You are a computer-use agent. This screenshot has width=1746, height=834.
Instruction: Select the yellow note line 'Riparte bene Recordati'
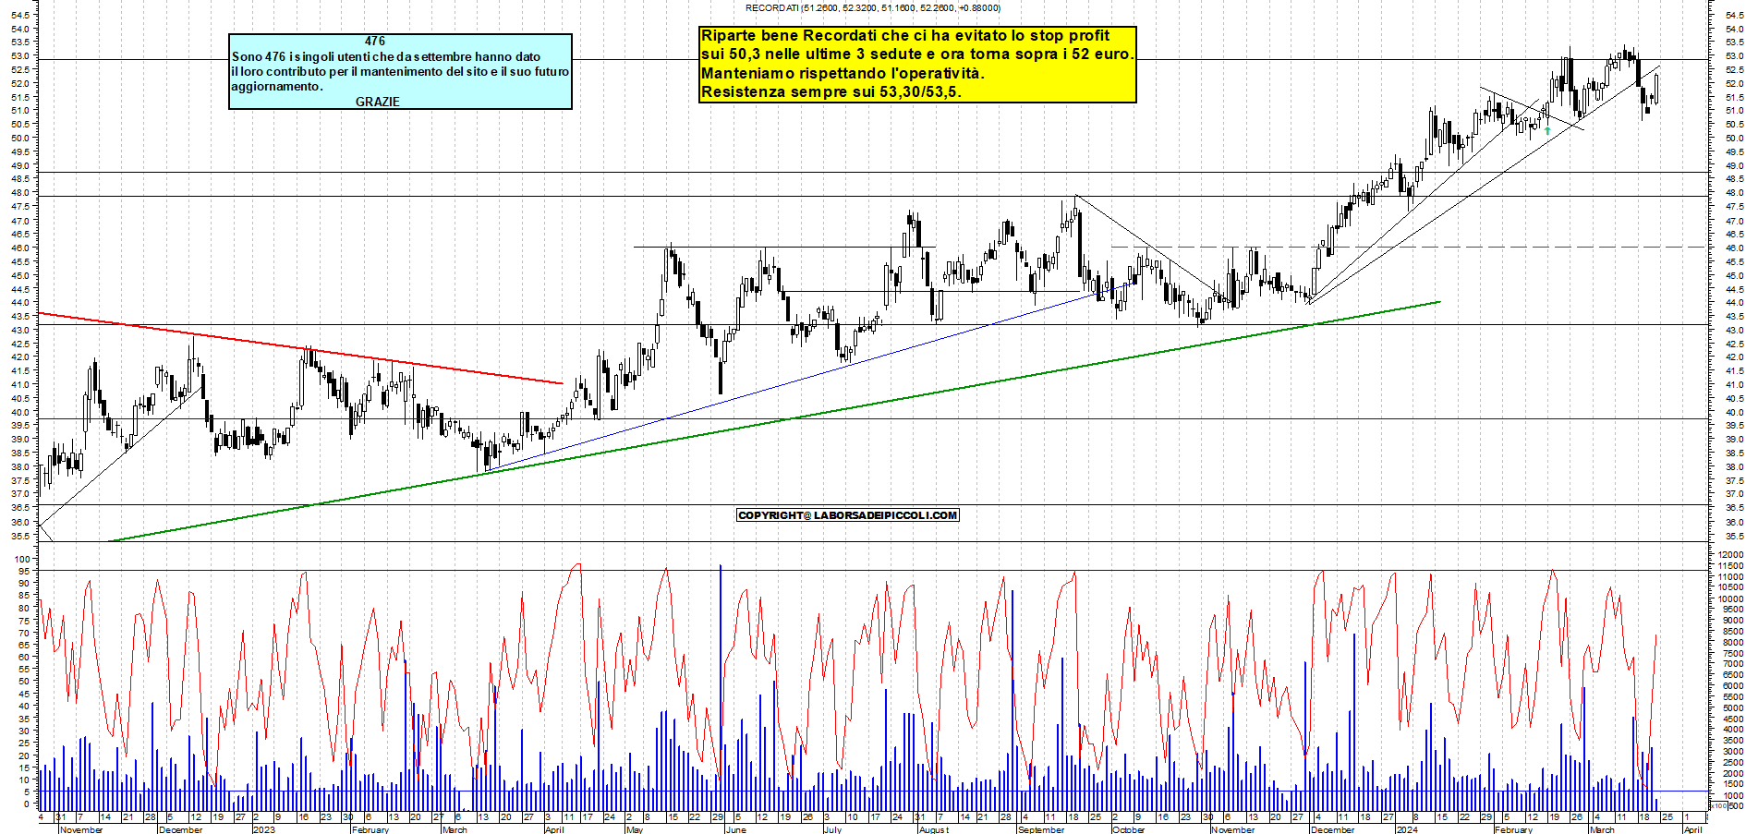(x=905, y=35)
